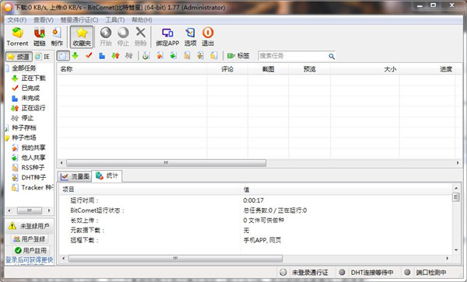
Task: Open the Torrent file button
Action: pos(17,37)
